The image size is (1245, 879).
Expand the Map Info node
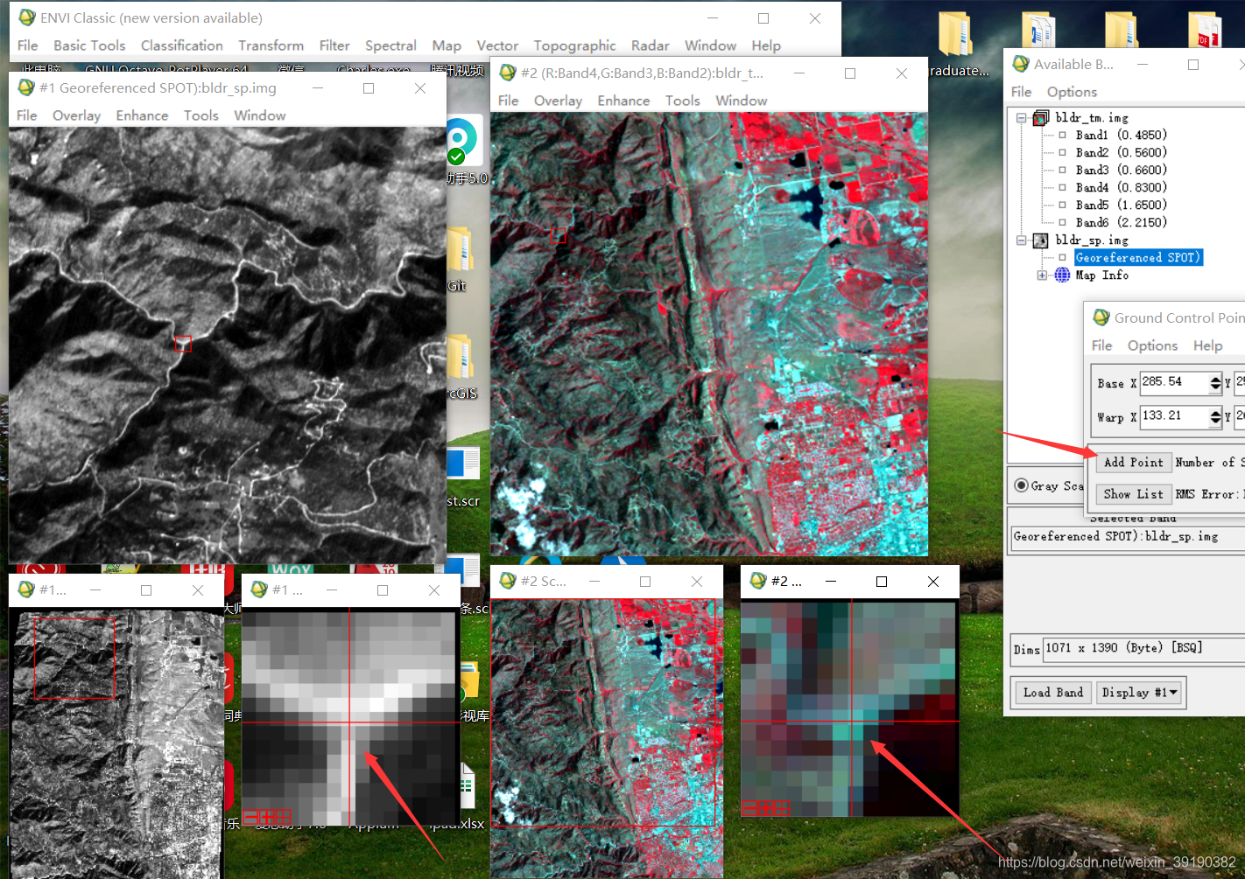pyautogui.click(x=1042, y=276)
